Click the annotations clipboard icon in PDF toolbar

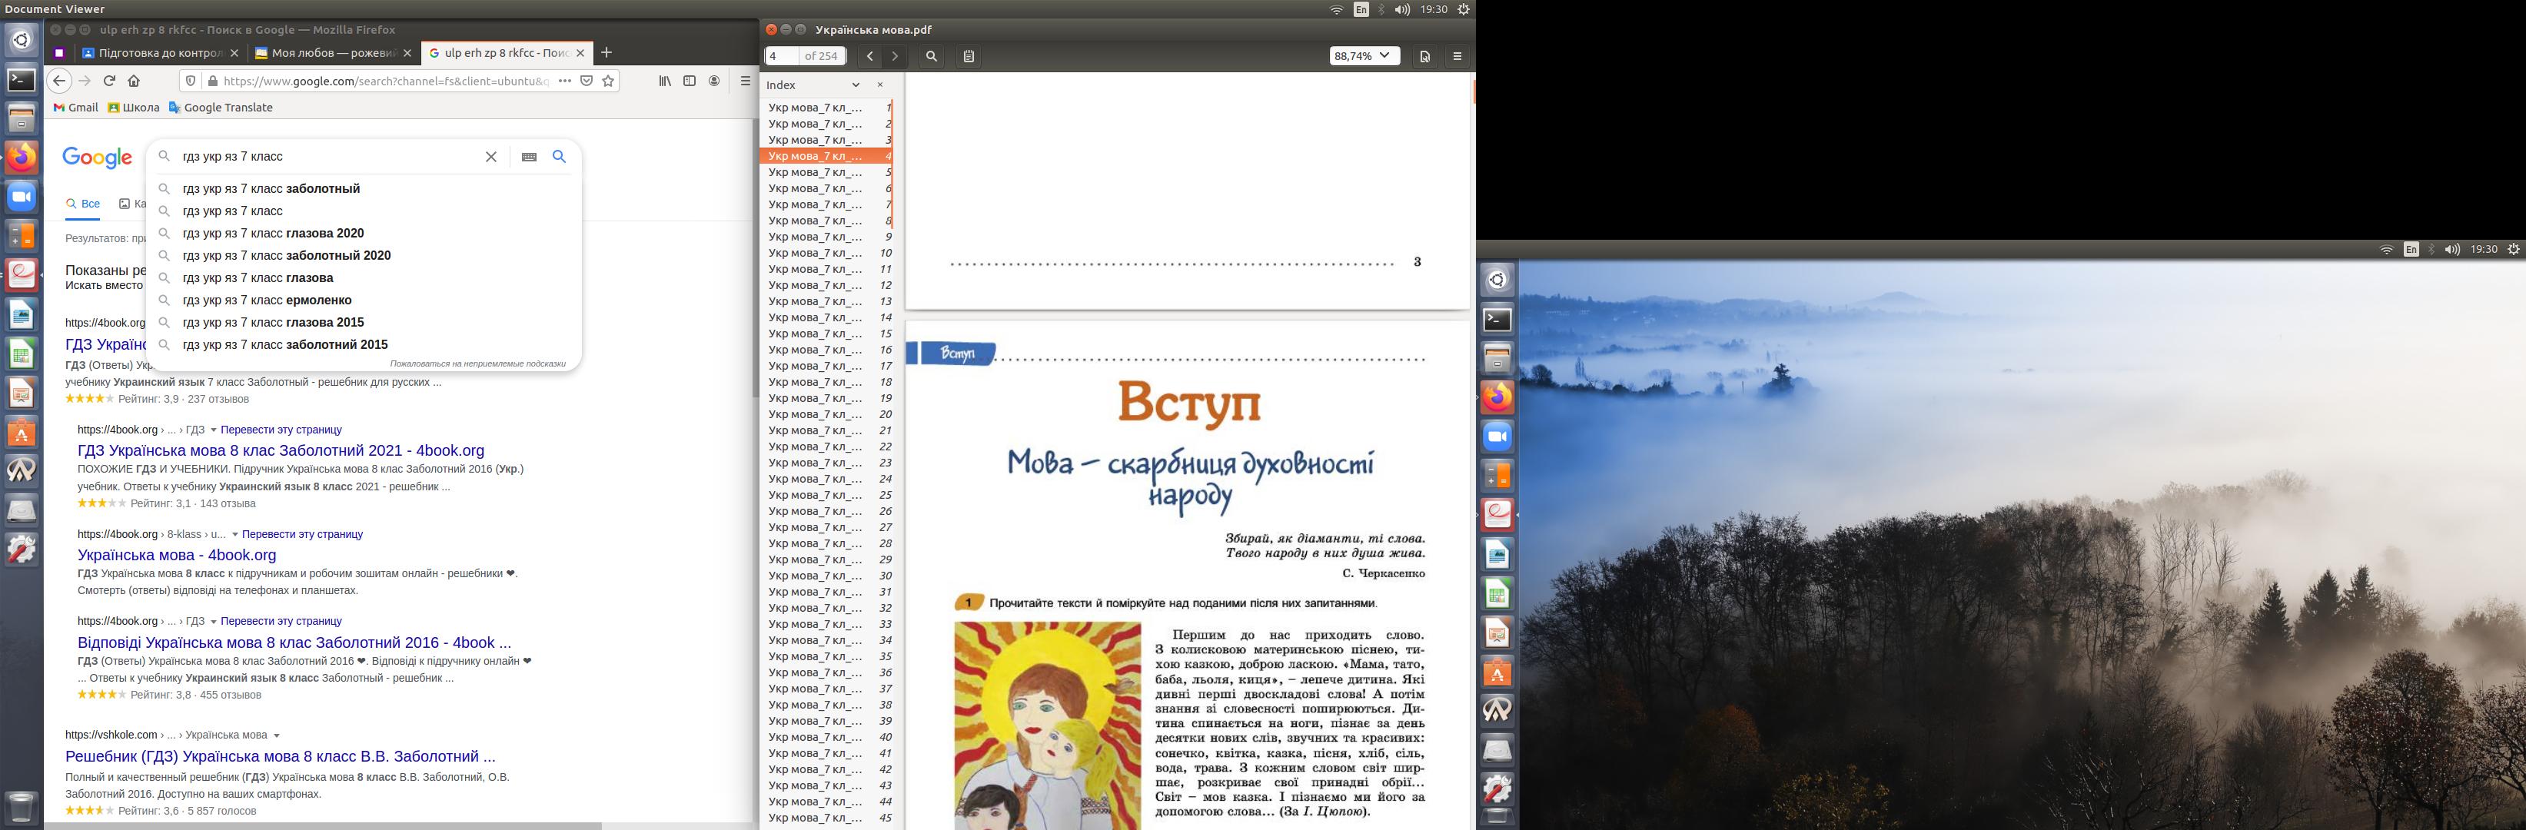(969, 57)
